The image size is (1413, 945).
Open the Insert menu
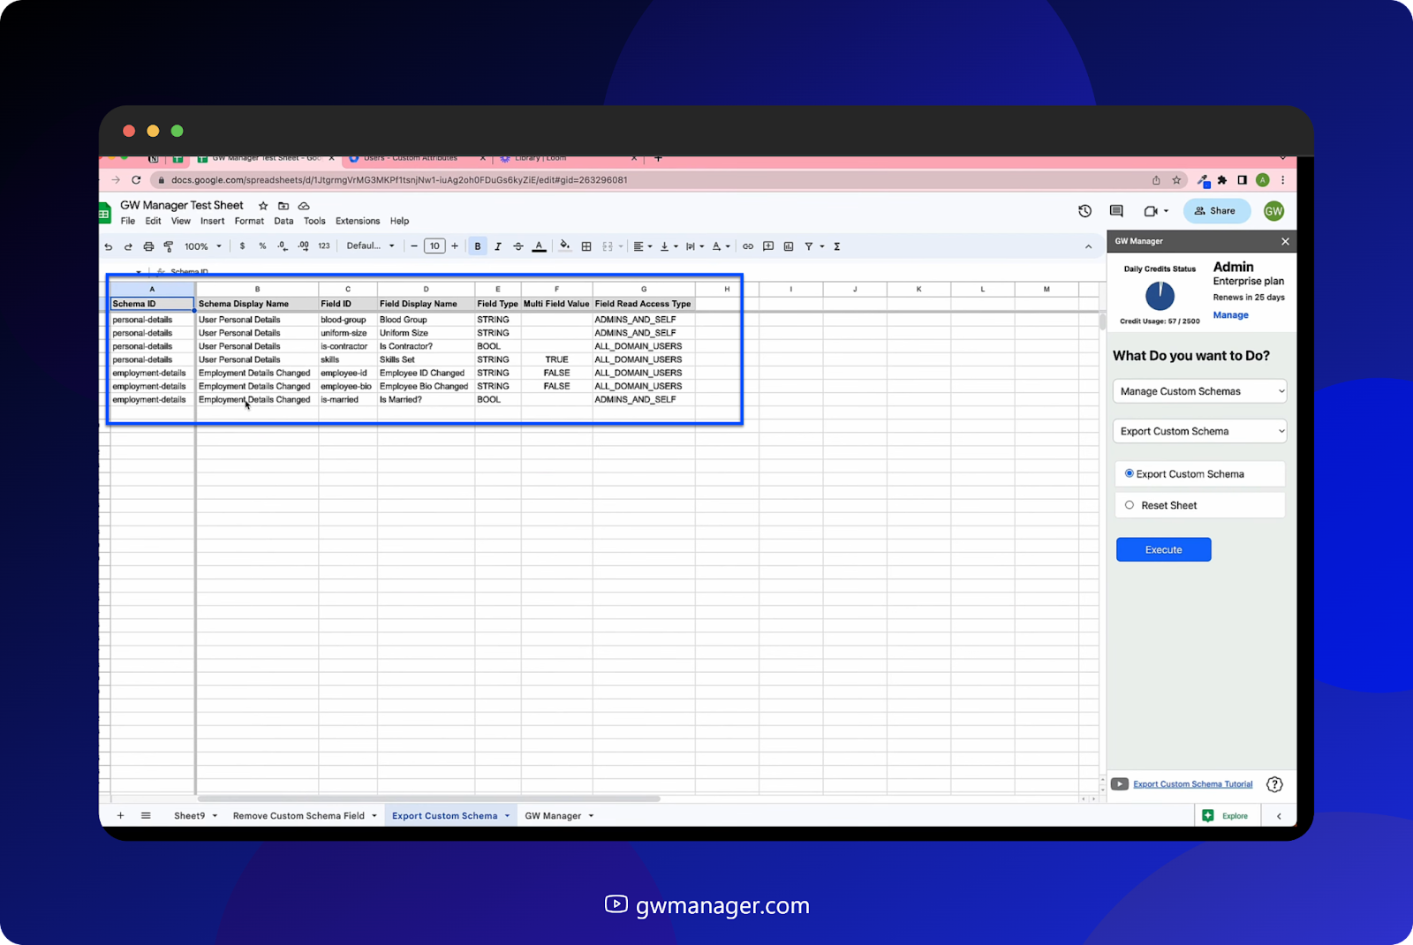tap(212, 222)
